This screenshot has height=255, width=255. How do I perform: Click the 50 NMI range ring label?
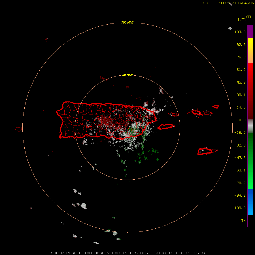[127, 75]
